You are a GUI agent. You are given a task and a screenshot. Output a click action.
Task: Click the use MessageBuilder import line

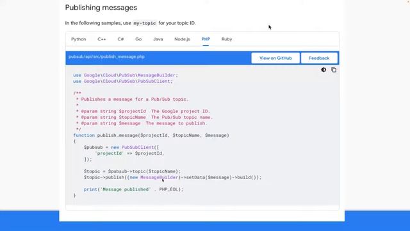click(126, 75)
